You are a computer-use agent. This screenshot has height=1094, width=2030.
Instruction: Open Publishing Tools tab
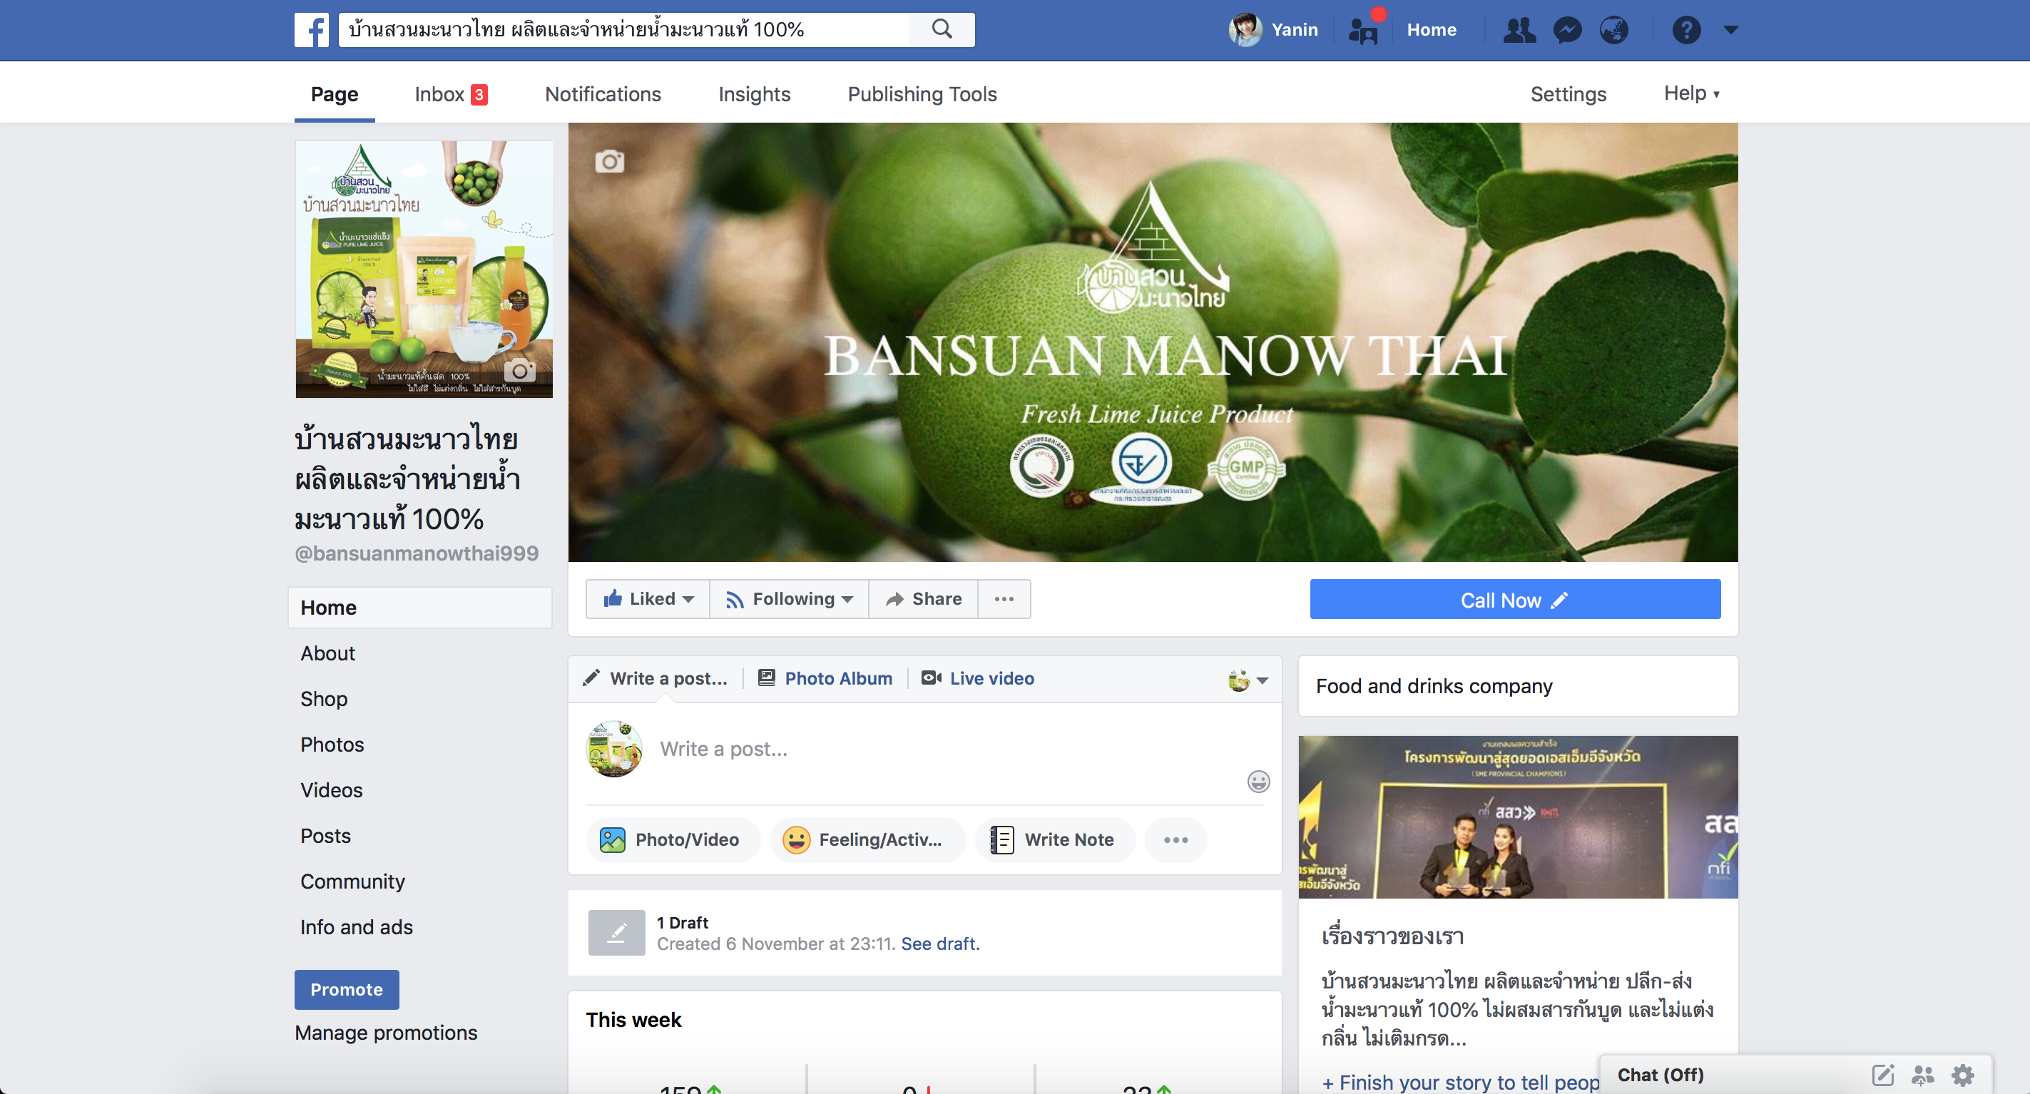pos(922,94)
